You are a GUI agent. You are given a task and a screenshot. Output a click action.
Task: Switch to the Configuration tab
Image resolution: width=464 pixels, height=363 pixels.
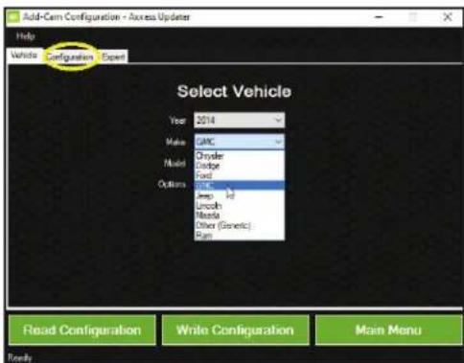coord(70,57)
